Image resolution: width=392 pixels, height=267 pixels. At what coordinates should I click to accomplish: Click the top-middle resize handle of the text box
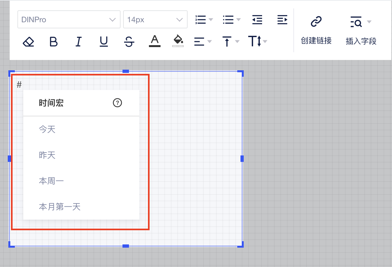[x=125, y=71]
